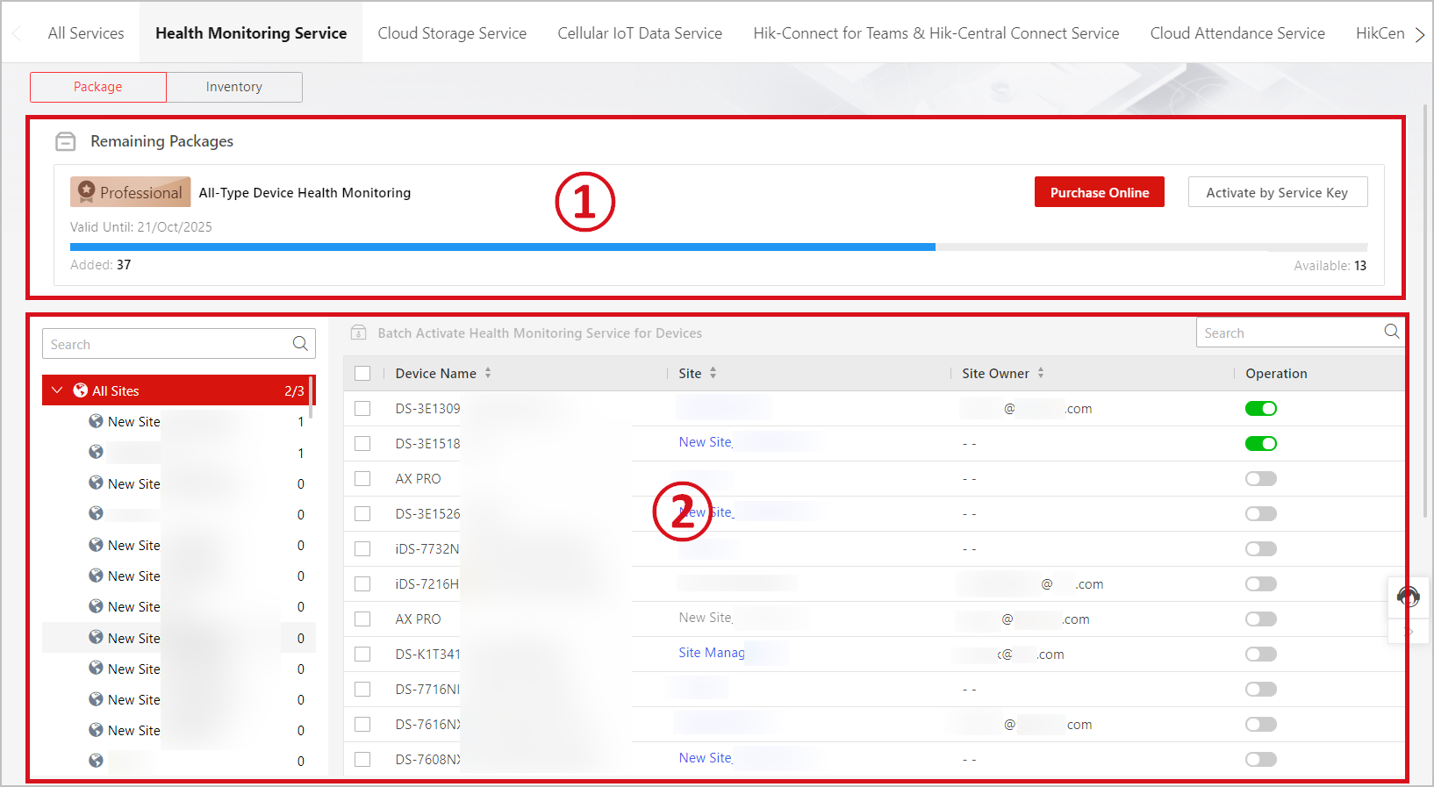The height and width of the screenshot is (787, 1434).
Task: Click the Operation column header
Action: tap(1277, 374)
